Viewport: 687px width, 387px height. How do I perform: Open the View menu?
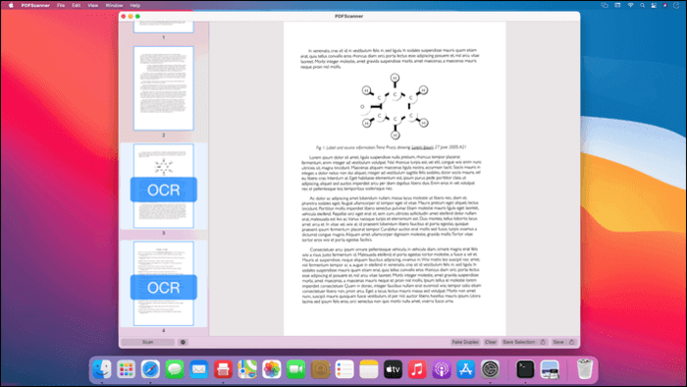click(93, 5)
